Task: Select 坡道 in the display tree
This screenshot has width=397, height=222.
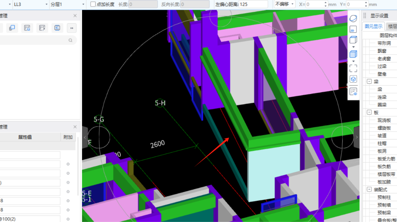Action: coord(382,135)
